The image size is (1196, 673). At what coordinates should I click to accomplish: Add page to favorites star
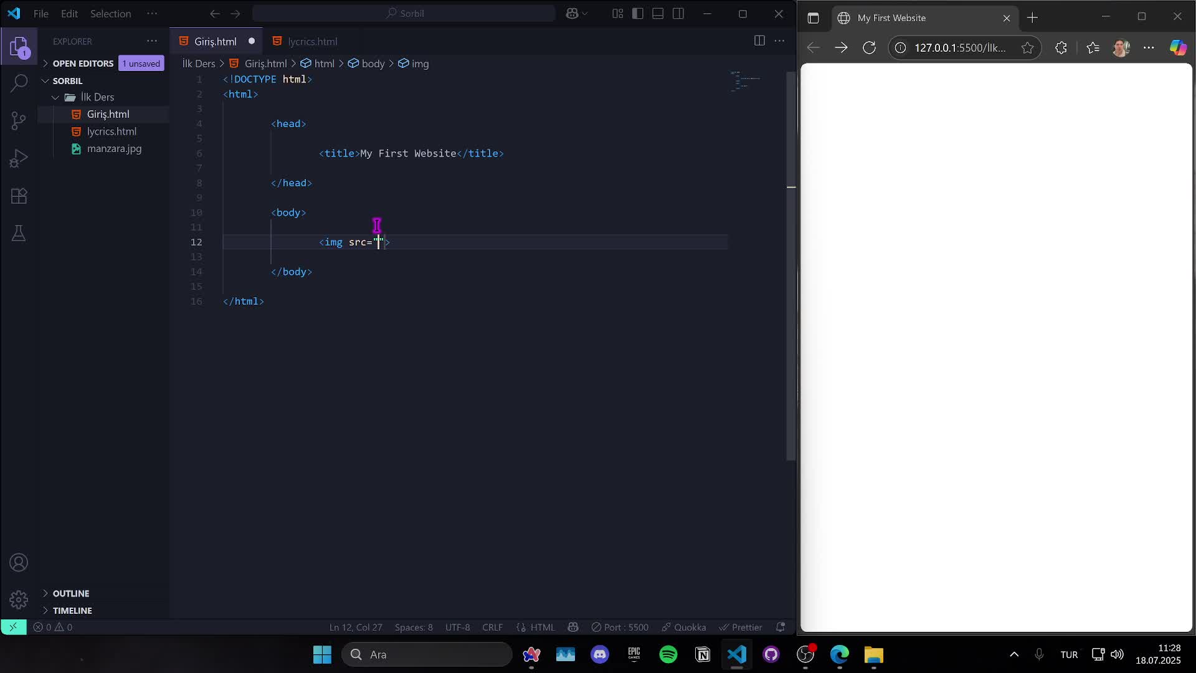[1027, 47]
